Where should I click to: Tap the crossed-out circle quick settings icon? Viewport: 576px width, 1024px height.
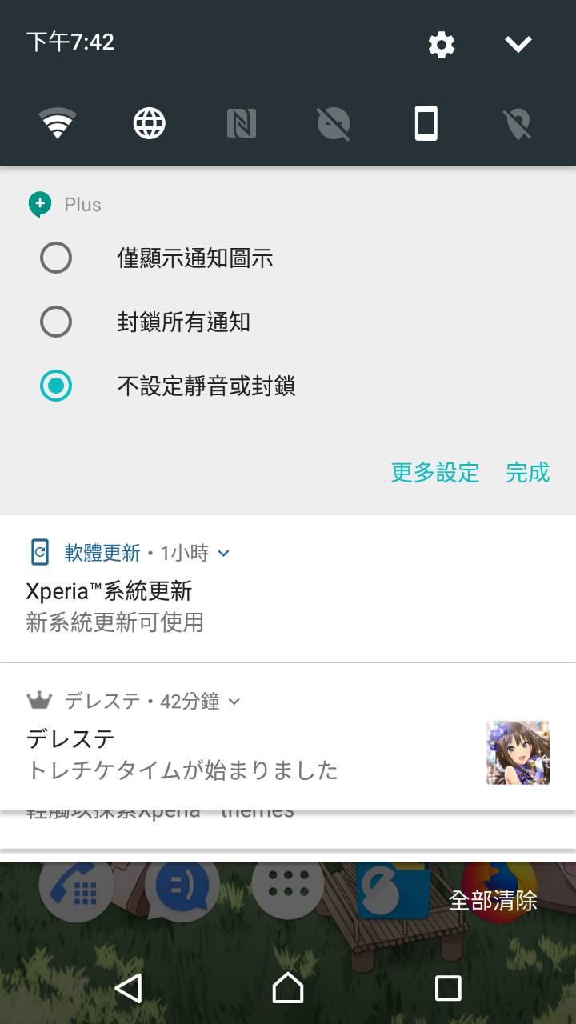click(x=334, y=124)
